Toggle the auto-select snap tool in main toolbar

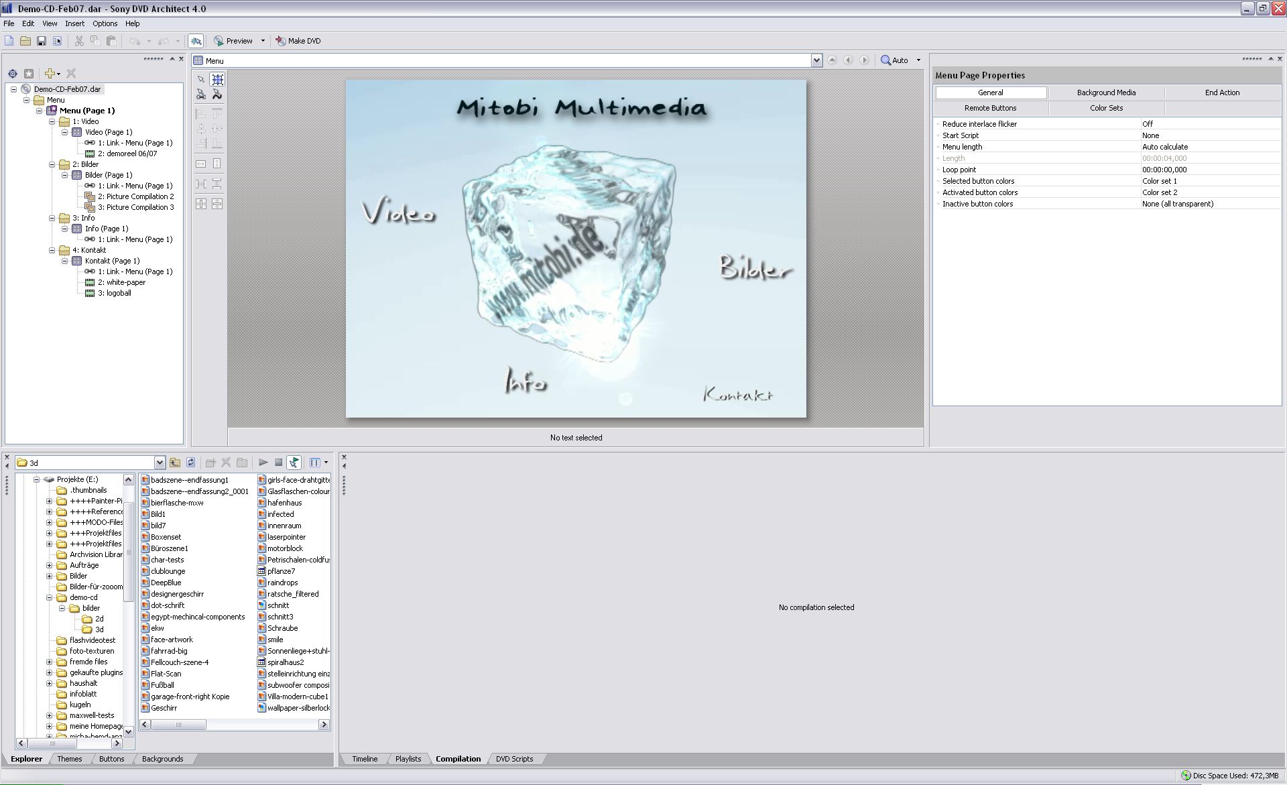point(196,41)
